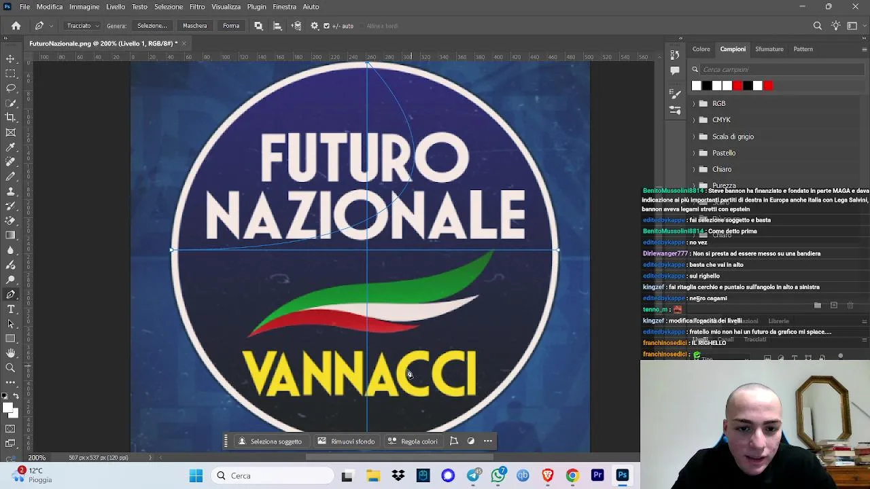Image resolution: width=870 pixels, height=489 pixels.
Task: Open path operations in options bar
Action: coord(258,26)
